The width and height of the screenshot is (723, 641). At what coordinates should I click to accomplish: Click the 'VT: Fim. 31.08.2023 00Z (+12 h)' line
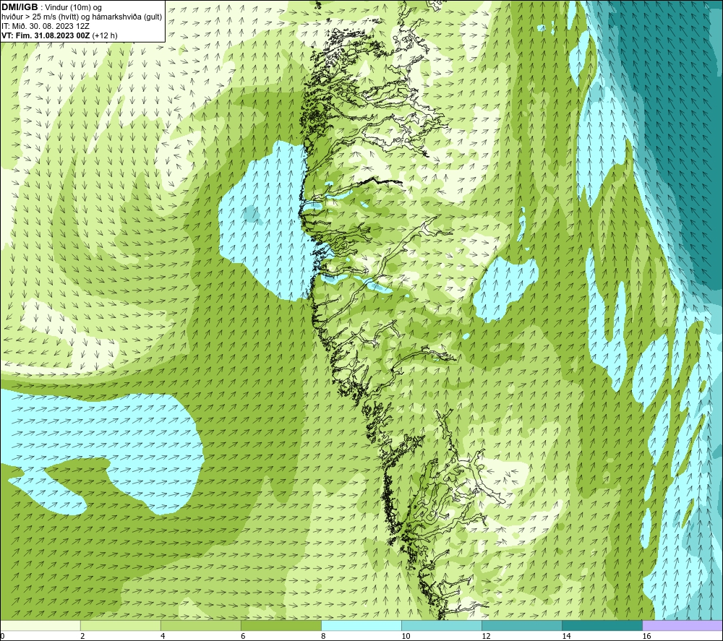coord(59,35)
